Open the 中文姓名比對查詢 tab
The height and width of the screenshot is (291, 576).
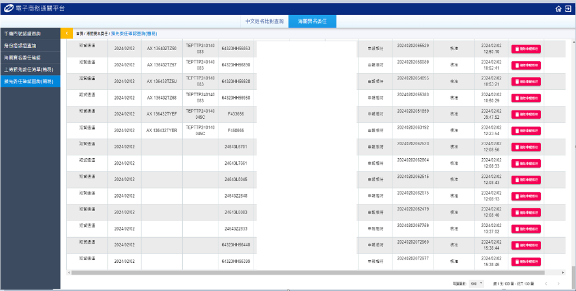point(264,21)
